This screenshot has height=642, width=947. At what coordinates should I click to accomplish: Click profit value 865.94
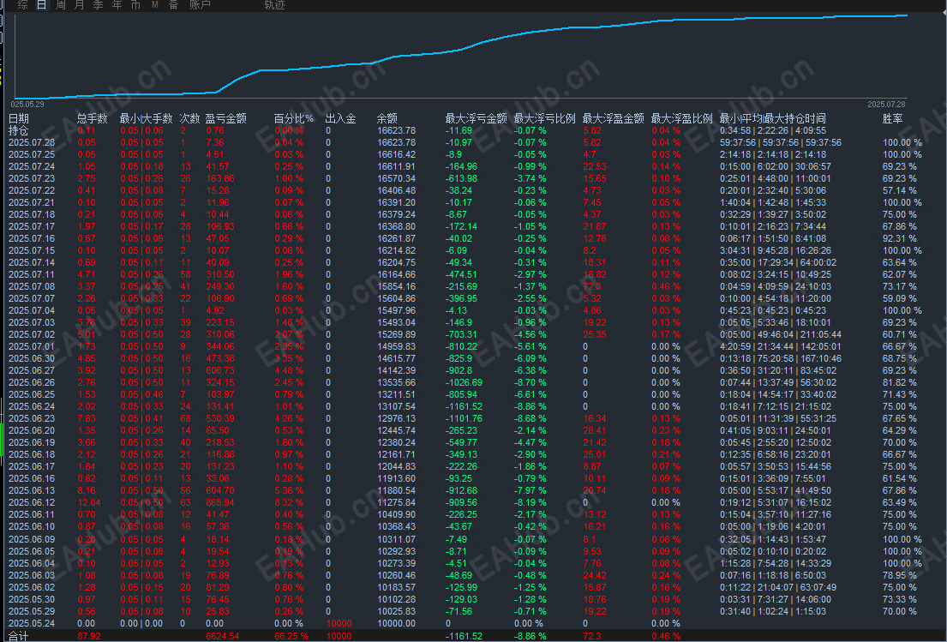point(220,502)
